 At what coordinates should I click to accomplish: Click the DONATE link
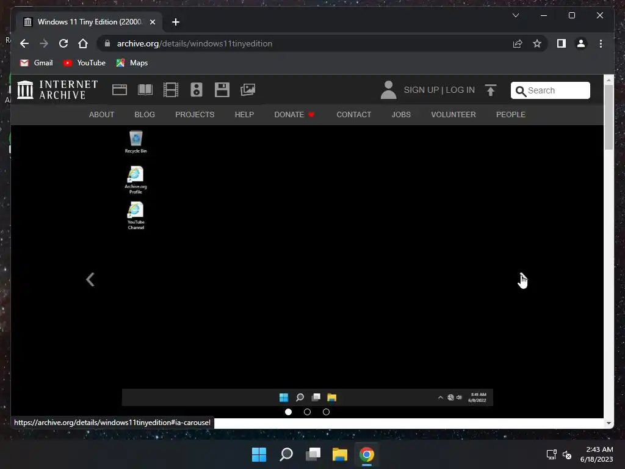click(294, 115)
